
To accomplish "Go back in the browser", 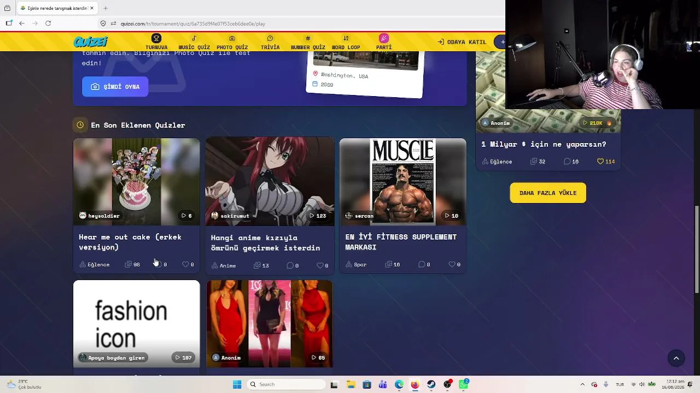I will [22, 23].
